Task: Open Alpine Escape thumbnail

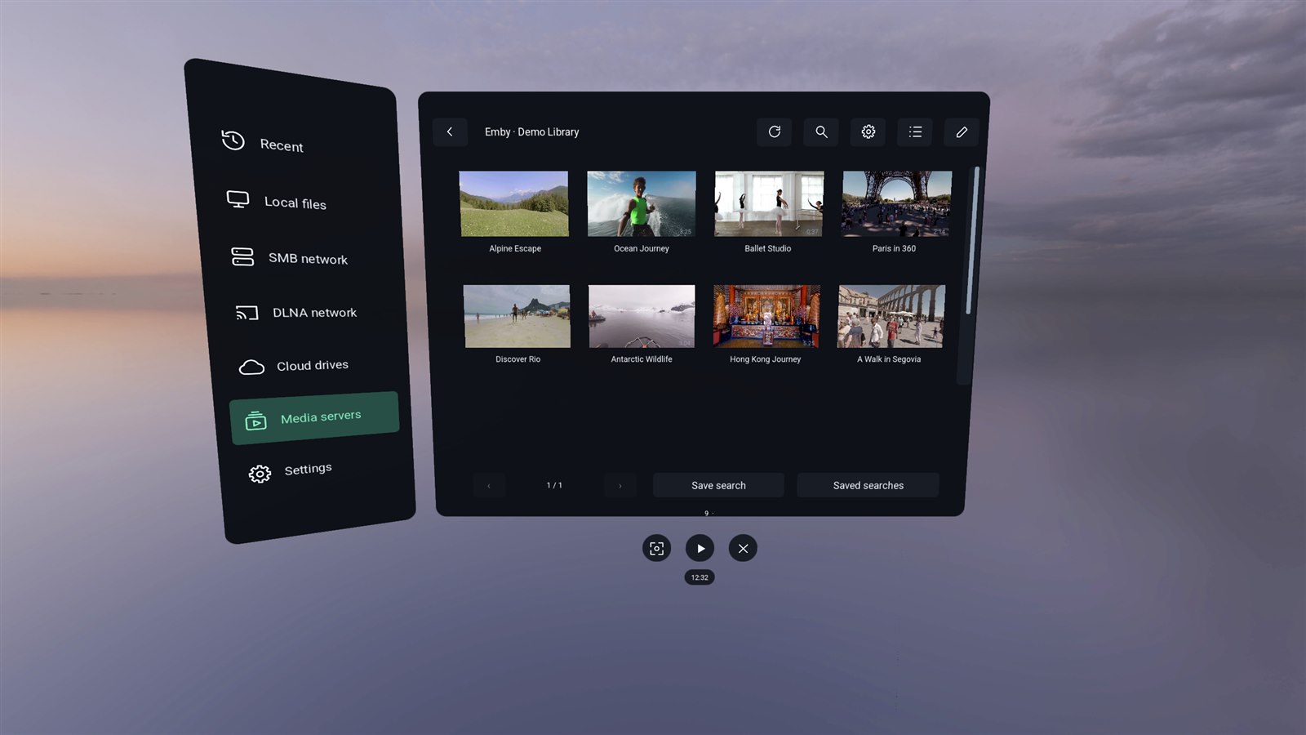Action: click(x=514, y=203)
